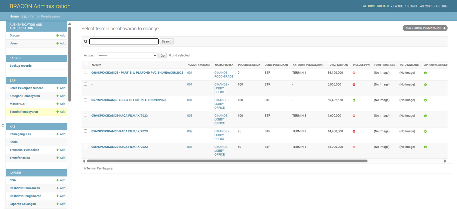The height and width of the screenshot is (209, 457).
Task: Click plus Add icon beside COA
Action: 61,180
